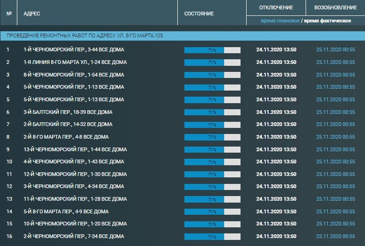Image resolution: width=365 pixels, height=246 pixels.
Task: Click progress bar for 1-Я ЛИНИЯ 8-ГО МАРТА
Action: (212, 62)
